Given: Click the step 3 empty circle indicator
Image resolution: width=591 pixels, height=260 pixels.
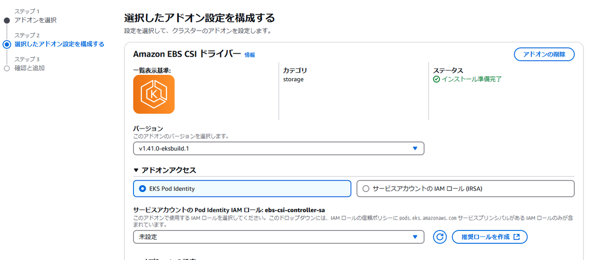Looking at the screenshot, I should pyautogui.click(x=6, y=68).
